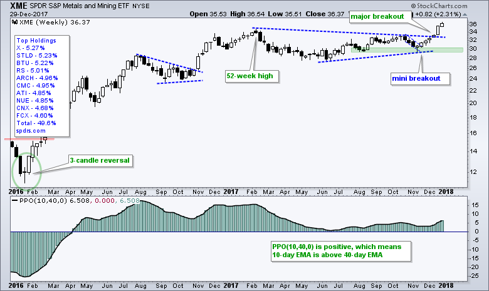This screenshot has width=489, height=291.
Task: Click the 3-candle reversal annotation
Action: 100,161
